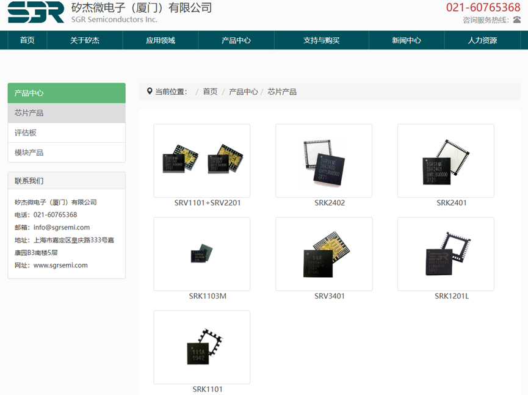Click the SRK1101 product name link
This screenshot has height=395, width=528.
click(208, 390)
